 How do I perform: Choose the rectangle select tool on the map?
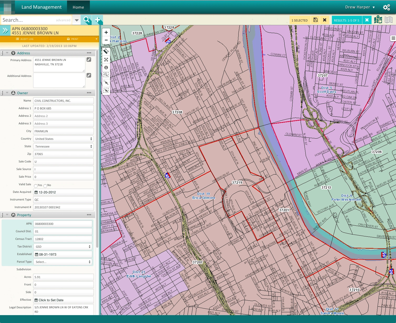106,91
